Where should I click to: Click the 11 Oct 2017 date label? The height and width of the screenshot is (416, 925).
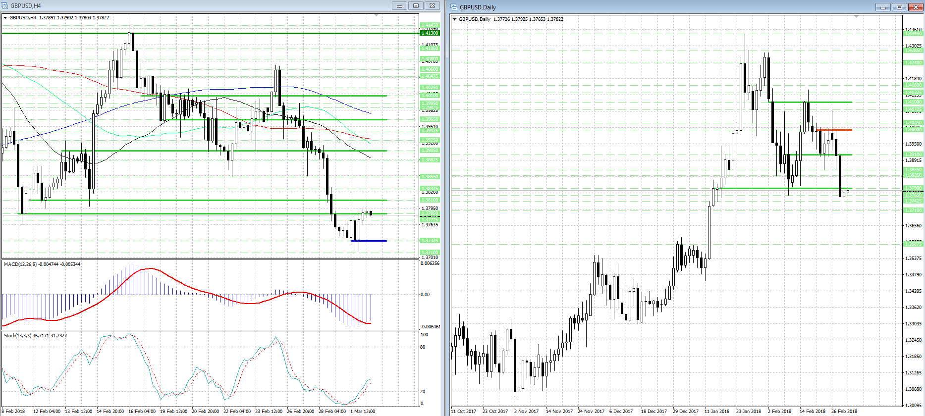464,412
